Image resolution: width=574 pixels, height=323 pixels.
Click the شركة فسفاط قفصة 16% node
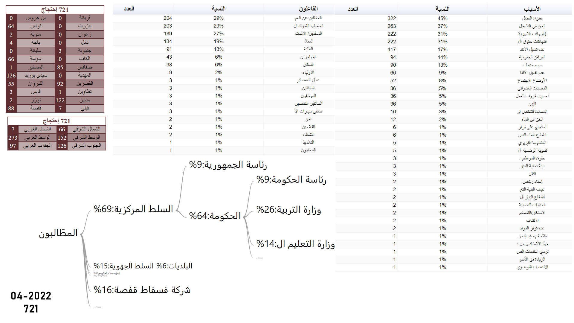pyautogui.click(x=142, y=290)
